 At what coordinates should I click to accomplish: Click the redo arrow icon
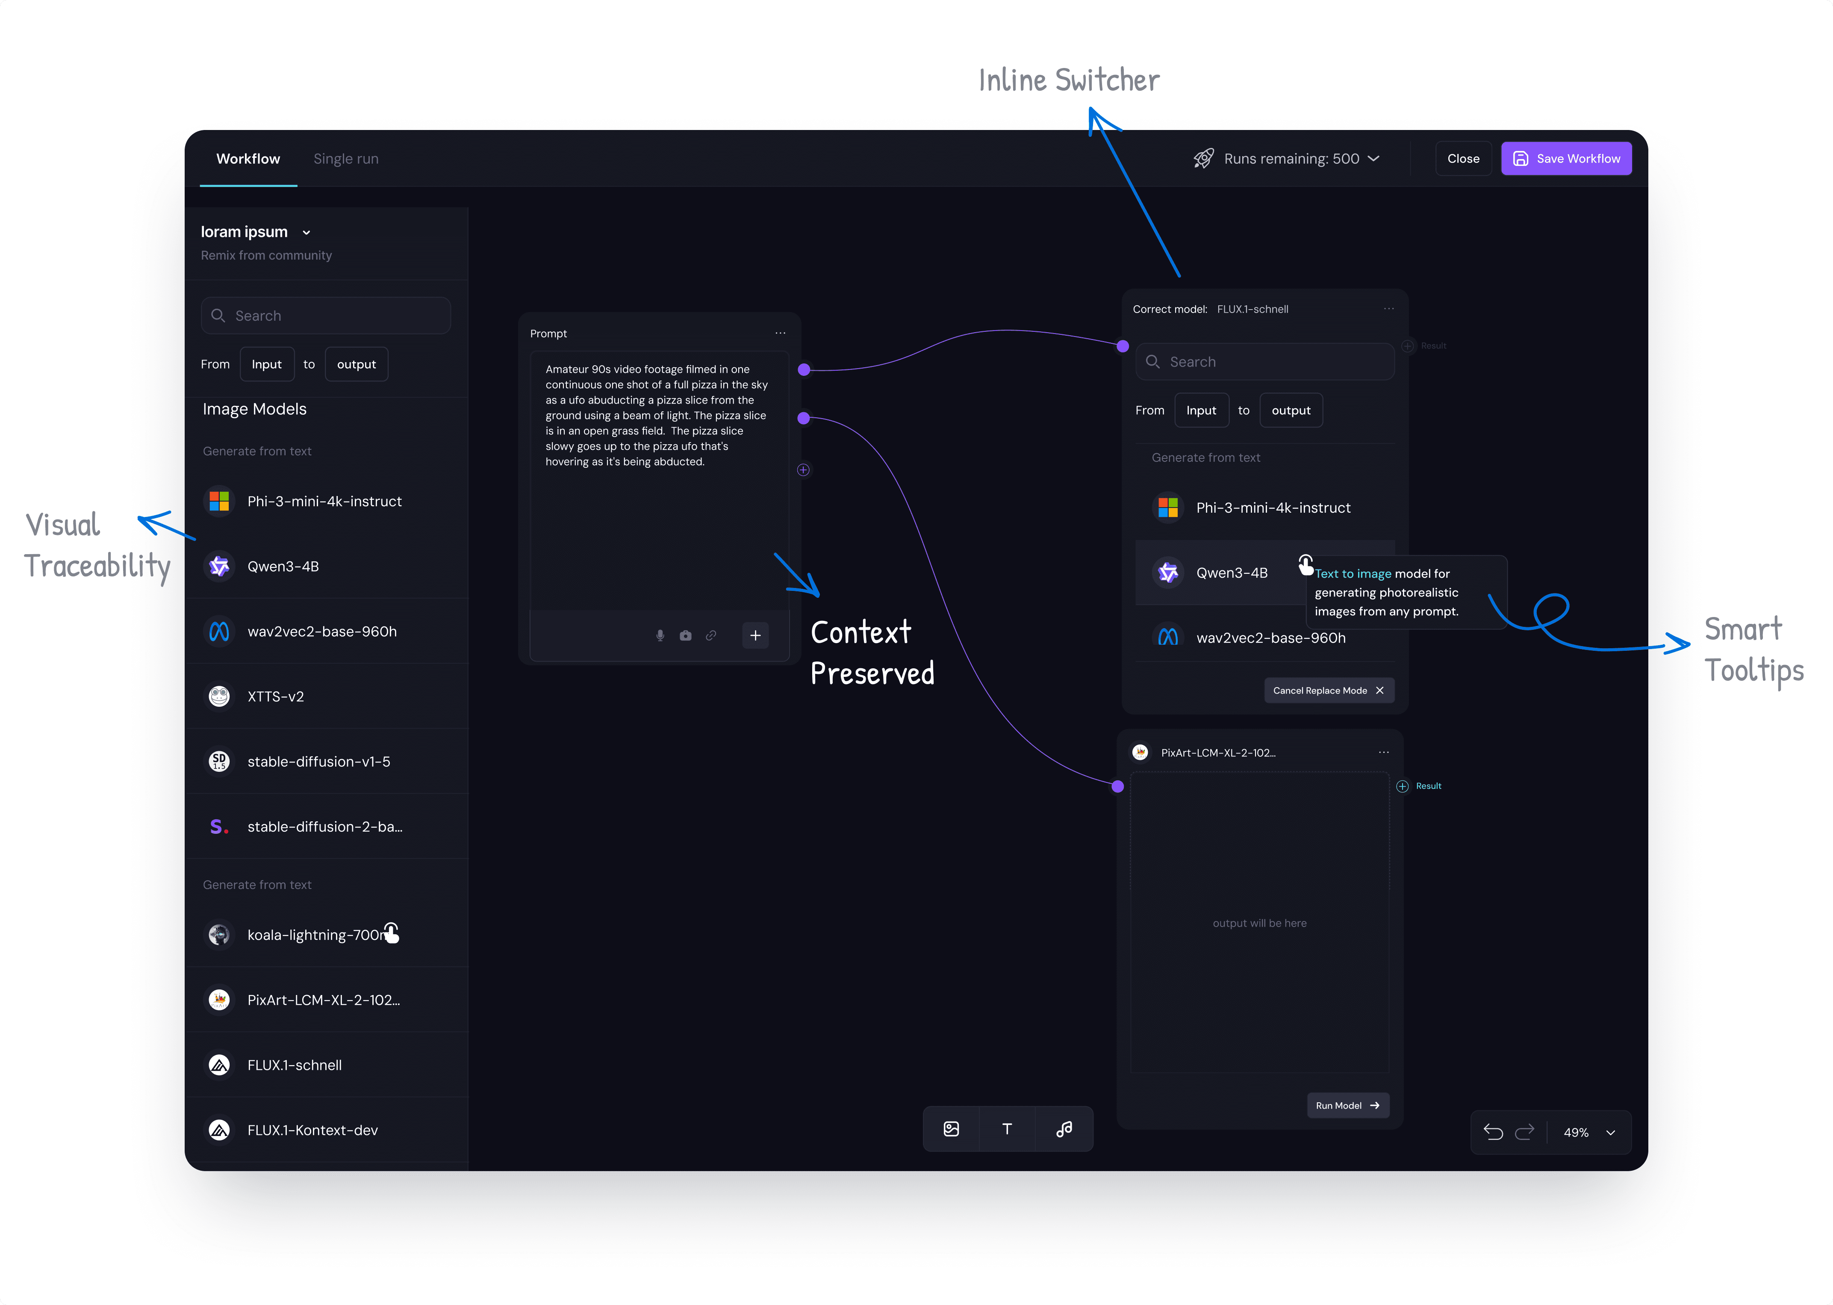tap(1524, 1132)
